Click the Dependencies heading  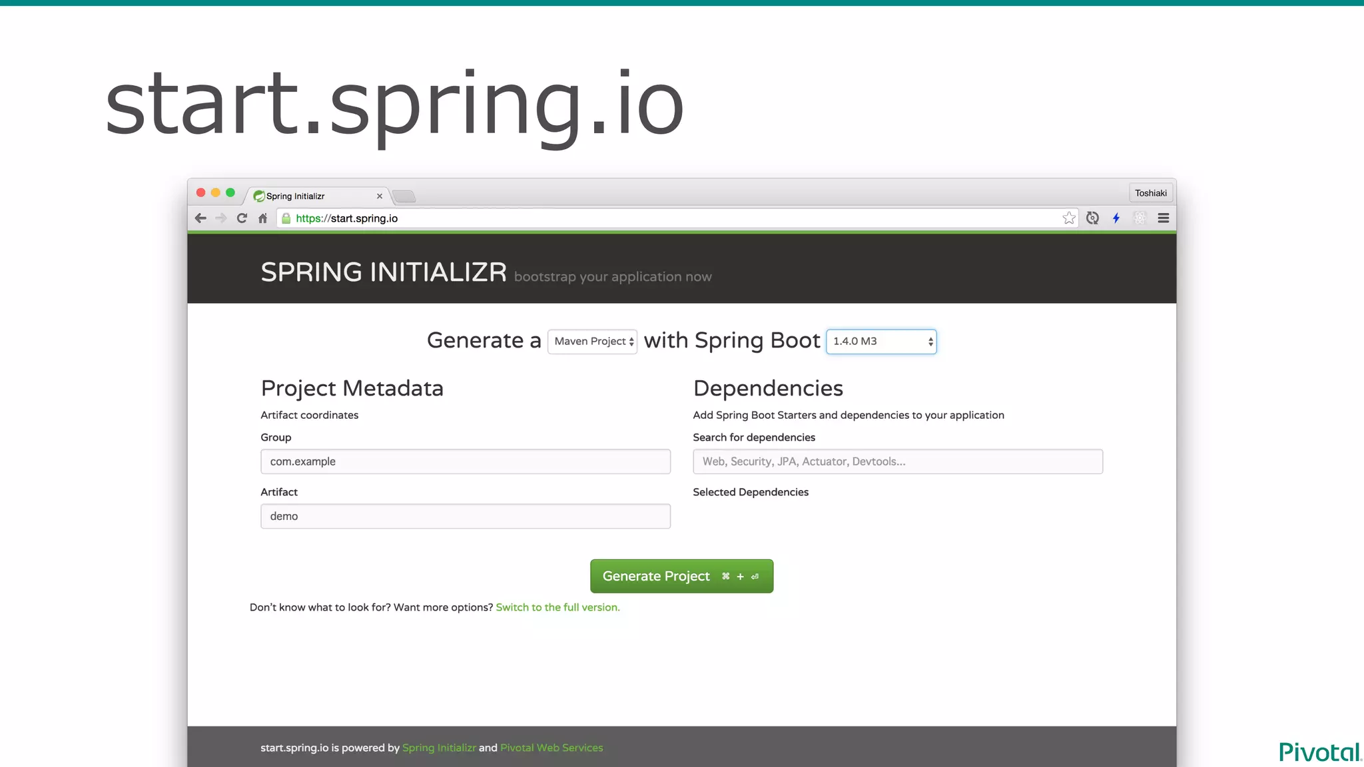[768, 388]
